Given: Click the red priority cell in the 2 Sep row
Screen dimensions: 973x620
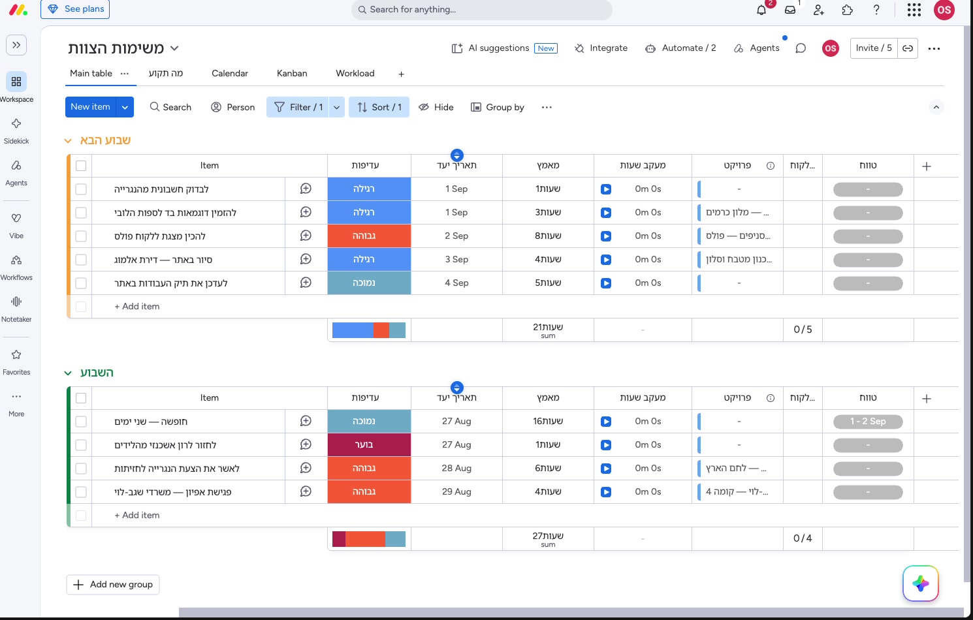Looking at the screenshot, I should point(370,236).
